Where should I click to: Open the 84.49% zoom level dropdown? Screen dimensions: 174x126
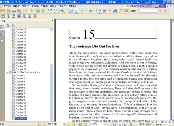[105, 124]
